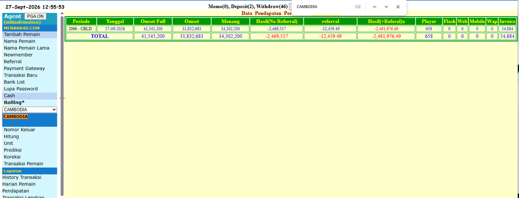Open Payment Gateway sidebar link
519x198 pixels.
24,68
